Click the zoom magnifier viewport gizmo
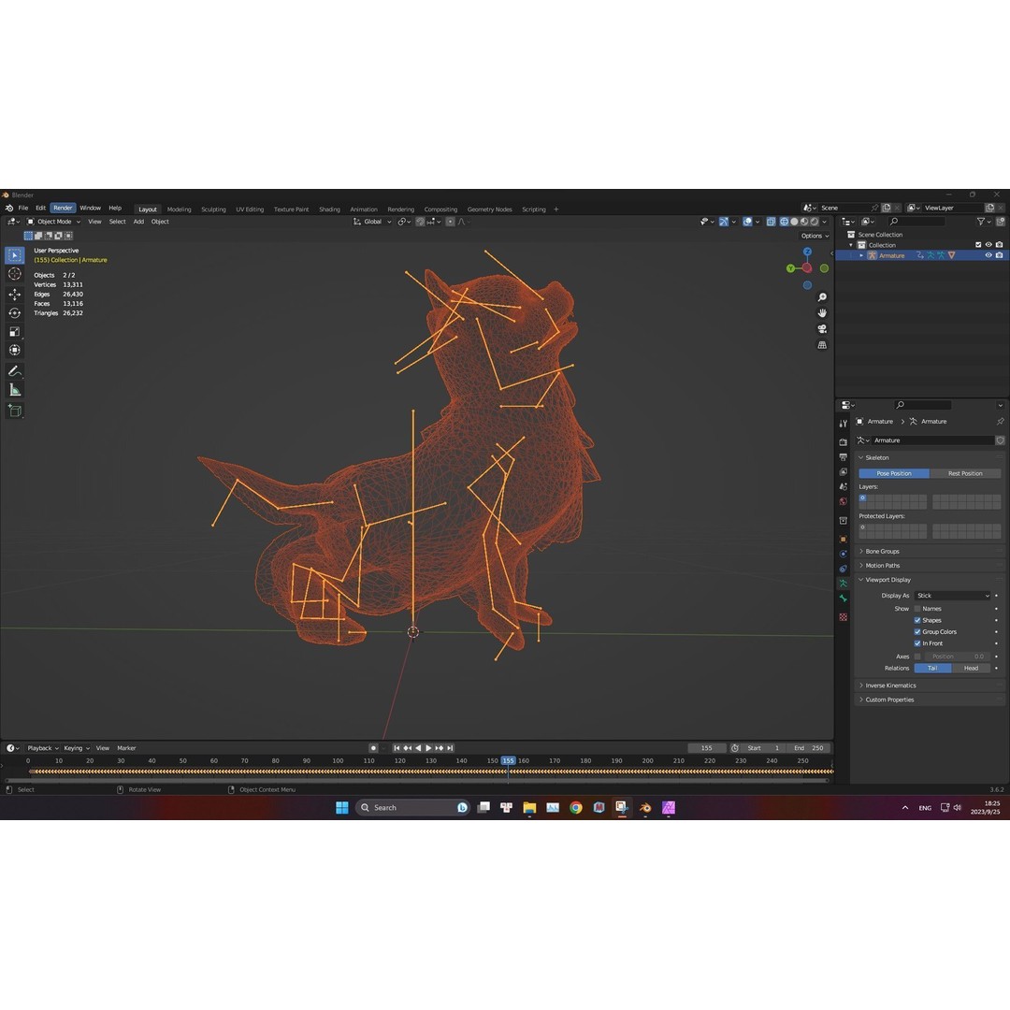This screenshot has width=1010, height=1010. click(822, 297)
